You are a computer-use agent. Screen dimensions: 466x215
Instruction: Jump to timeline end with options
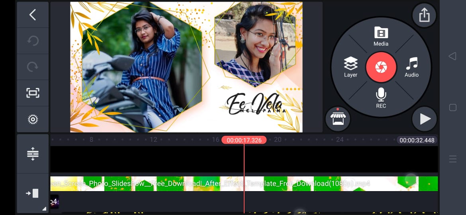[x=33, y=193]
